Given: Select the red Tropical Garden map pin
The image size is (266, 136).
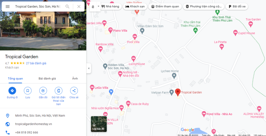Looking at the screenshot, I should (178, 92).
